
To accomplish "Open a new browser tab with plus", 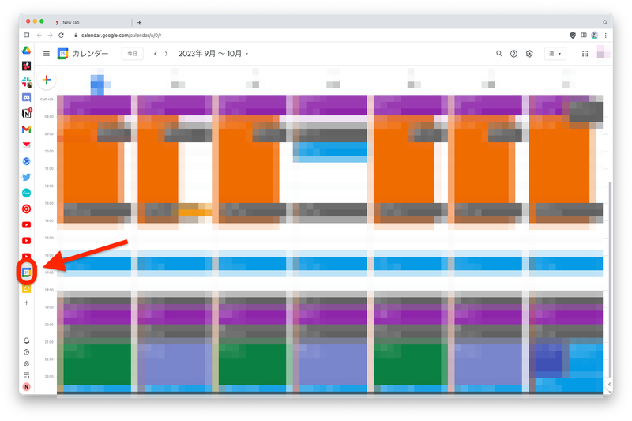I will (x=140, y=22).
